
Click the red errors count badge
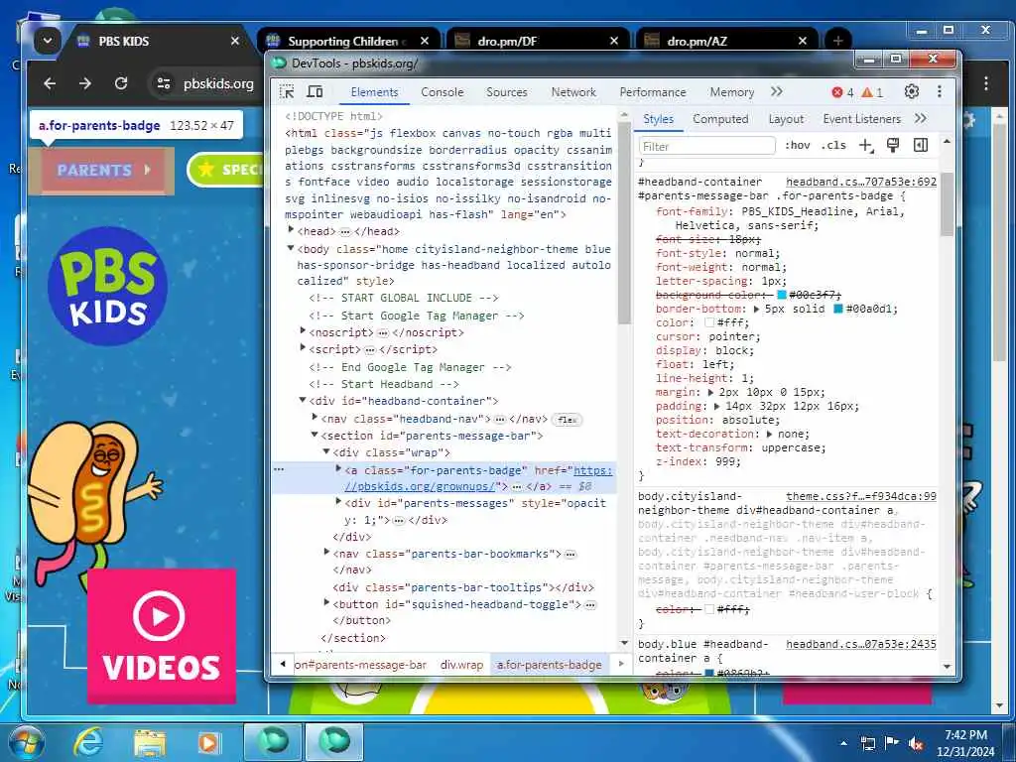(842, 92)
